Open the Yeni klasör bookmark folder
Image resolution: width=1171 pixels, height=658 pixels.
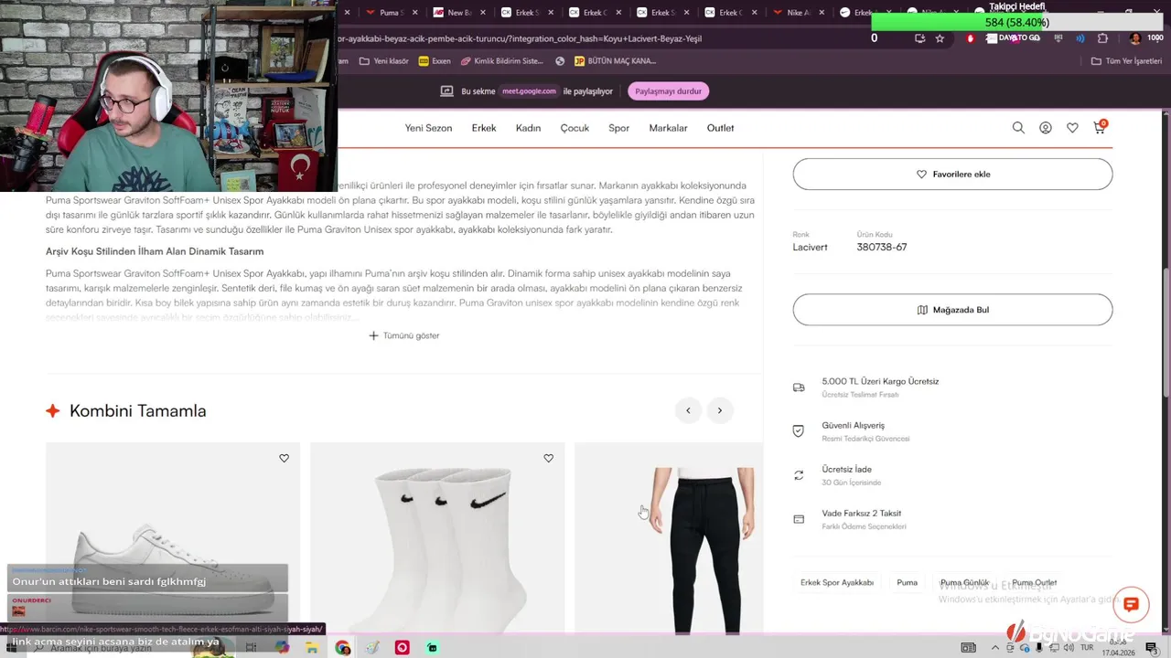[x=383, y=61]
